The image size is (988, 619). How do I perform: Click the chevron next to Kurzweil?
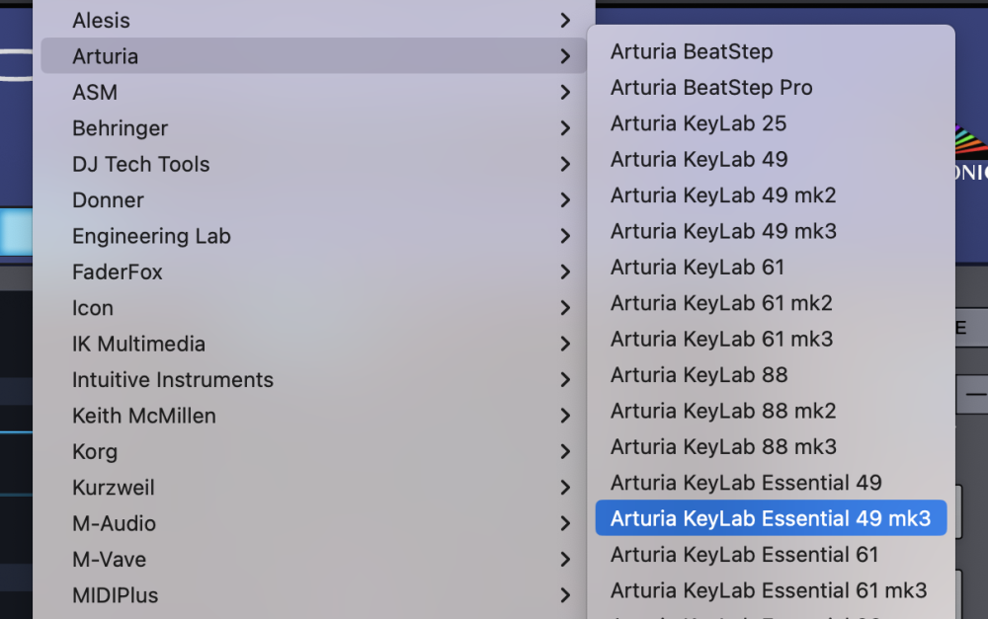tap(564, 488)
